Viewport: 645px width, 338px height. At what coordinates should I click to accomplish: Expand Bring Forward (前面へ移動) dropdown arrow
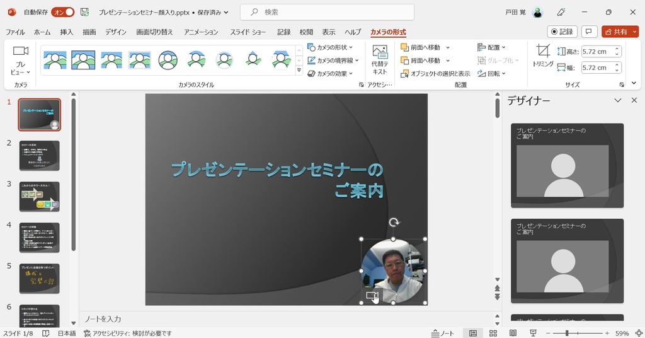click(448, 47)
